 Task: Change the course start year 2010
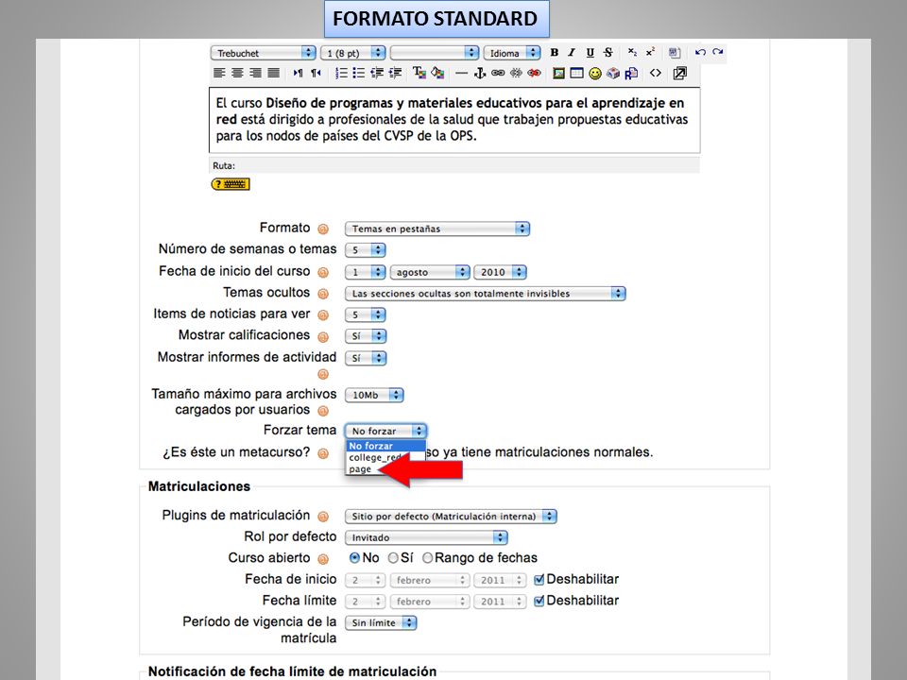pos(501,272)
